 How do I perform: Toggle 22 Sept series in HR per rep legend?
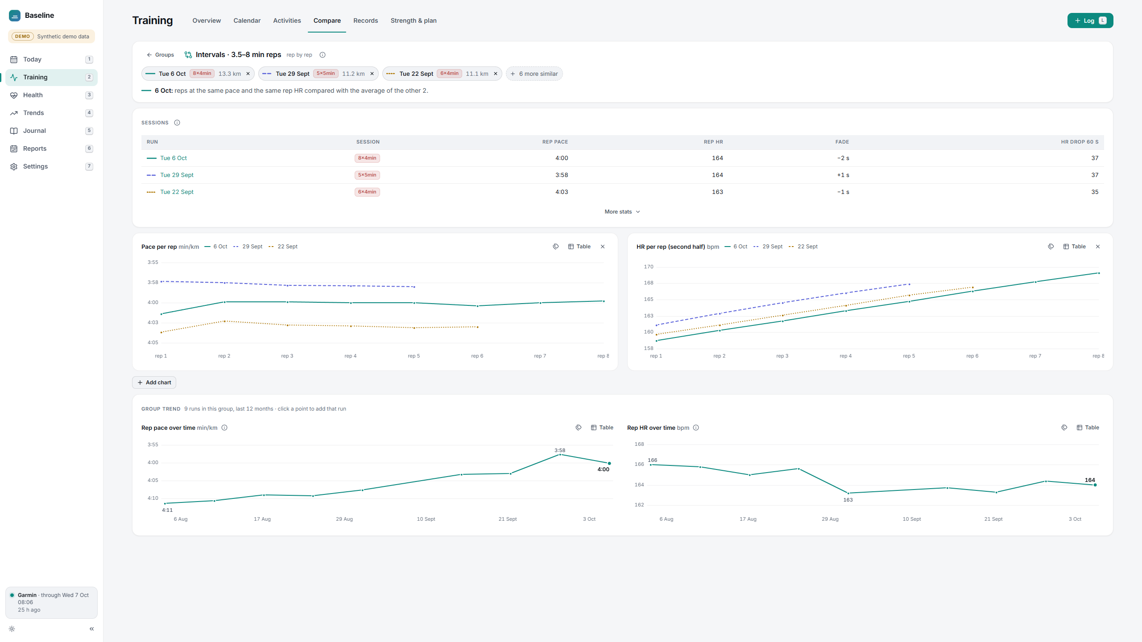coord(803,247)
